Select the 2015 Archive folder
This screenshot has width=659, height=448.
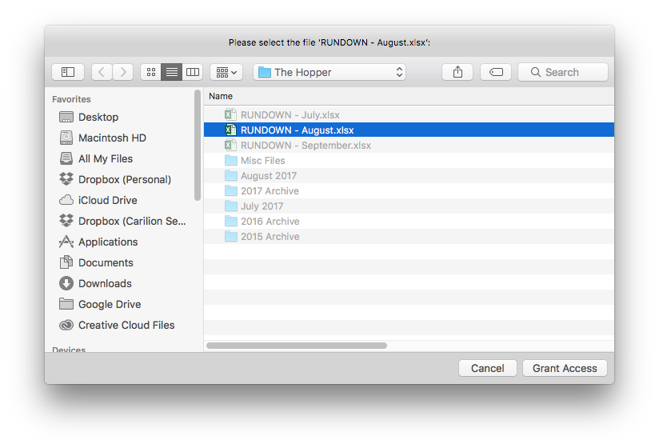point(409,237)
